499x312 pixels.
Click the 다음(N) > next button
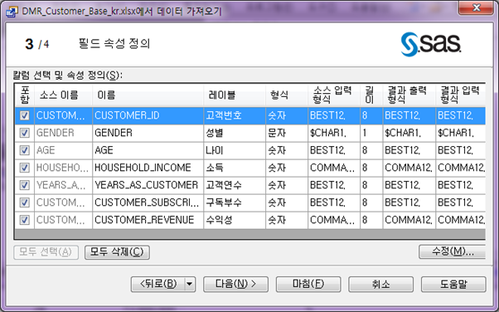click(x=235, y=284)
